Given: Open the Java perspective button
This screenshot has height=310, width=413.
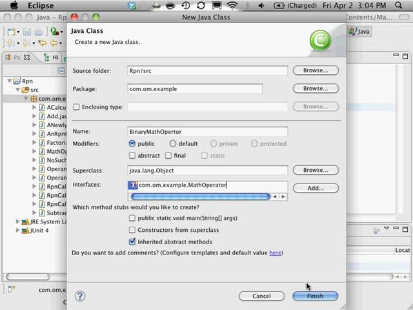Looking at the screenshot, I should coord(360,32).
